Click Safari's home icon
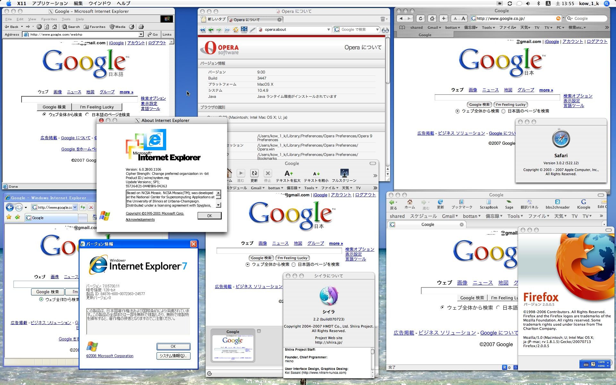Image resolution: width=616 pixels, height=385 pixels. coord(432,19)
